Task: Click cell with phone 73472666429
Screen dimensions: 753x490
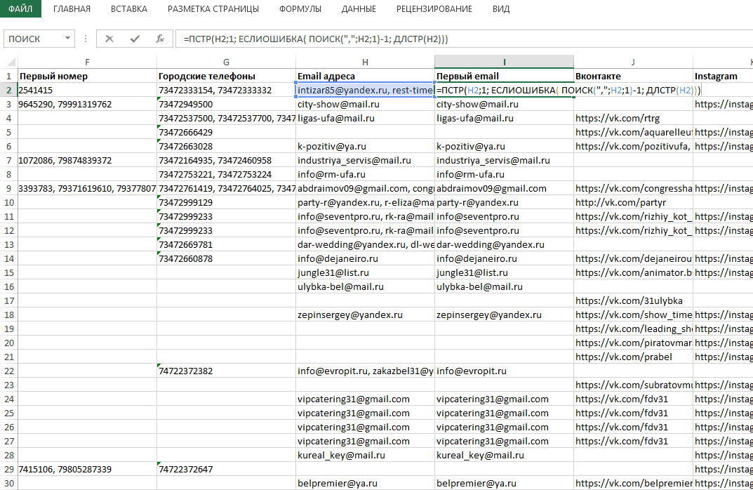Action: coord(226,132)
